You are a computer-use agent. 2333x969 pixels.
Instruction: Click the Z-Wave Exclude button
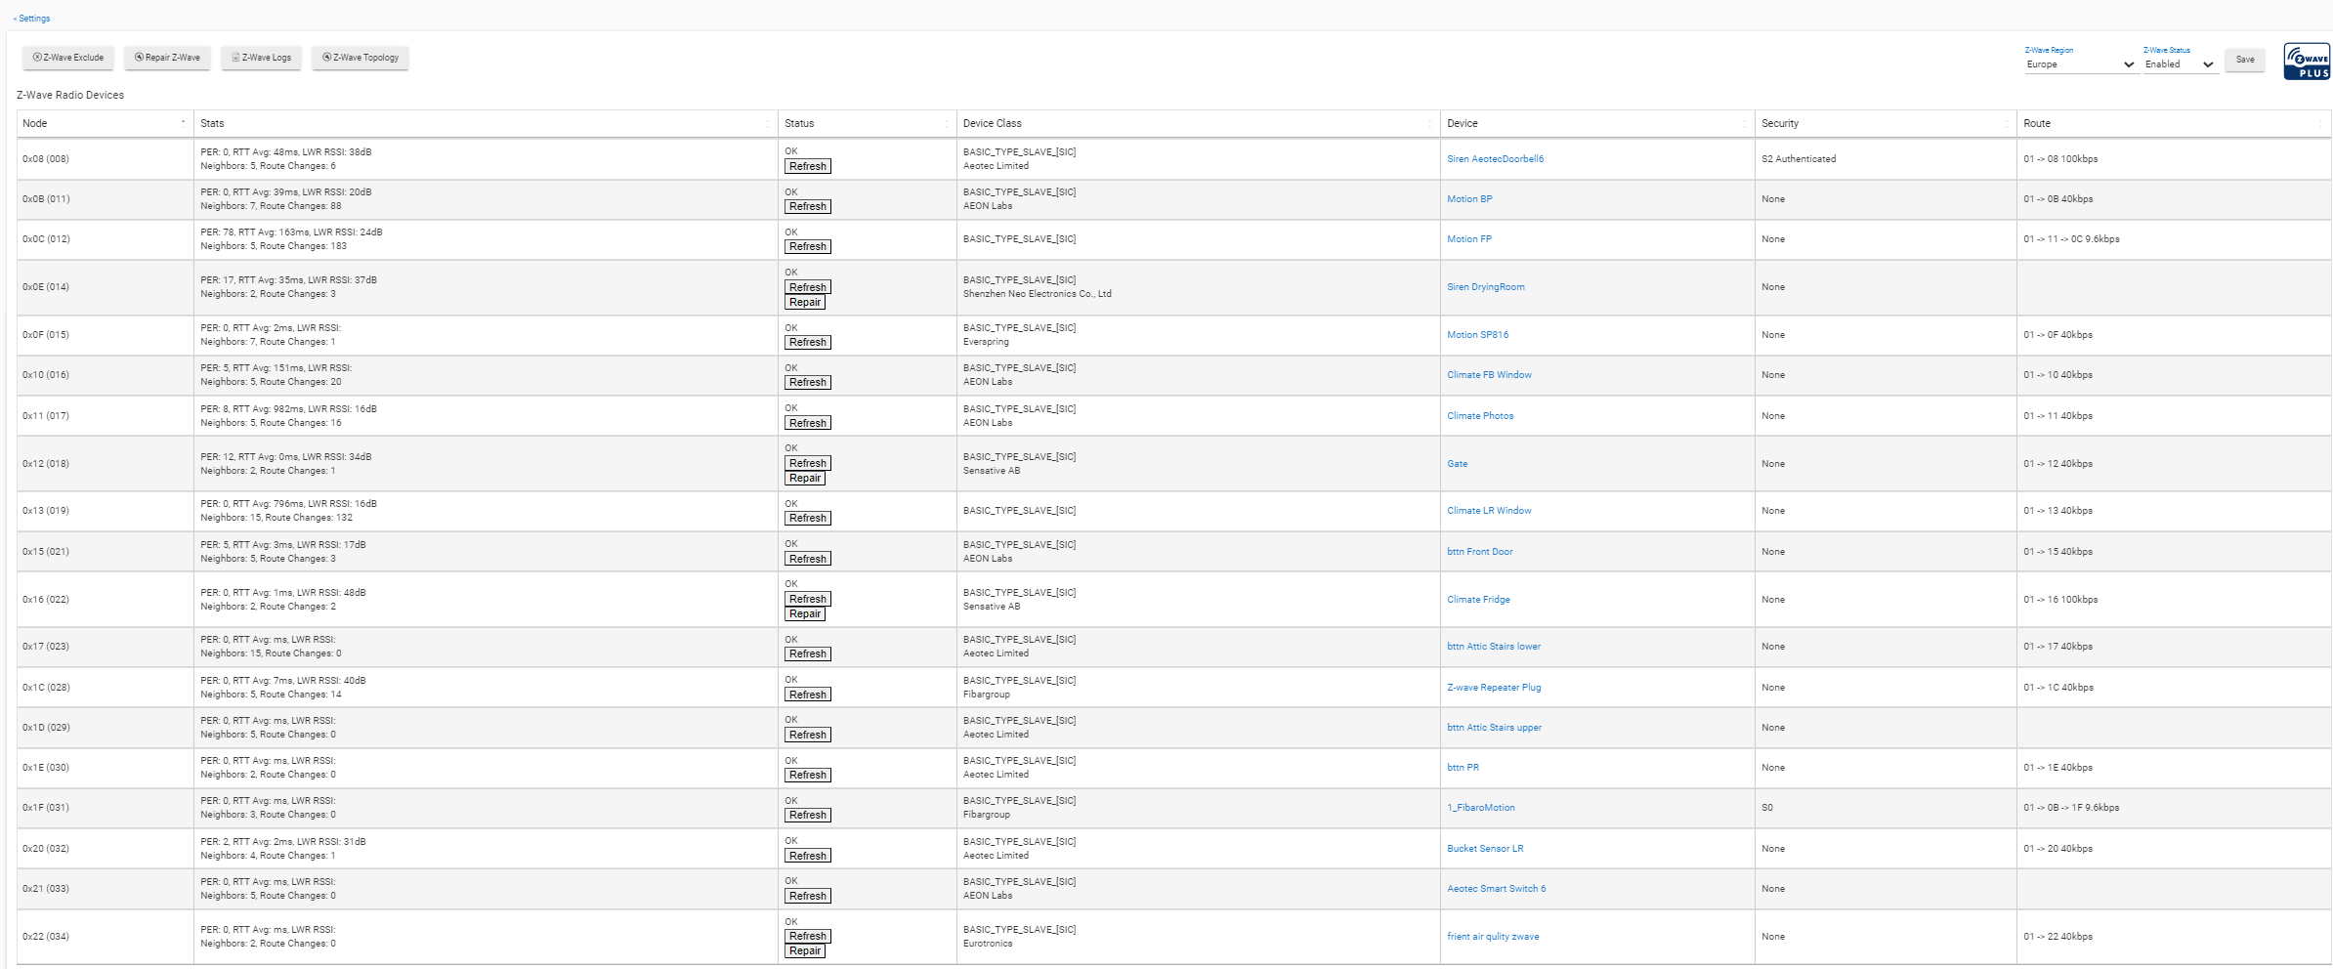(68, 58)
